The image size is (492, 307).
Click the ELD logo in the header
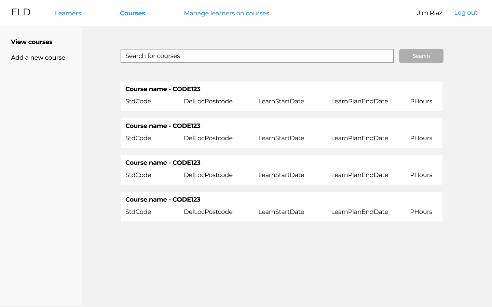click(21, 12)
